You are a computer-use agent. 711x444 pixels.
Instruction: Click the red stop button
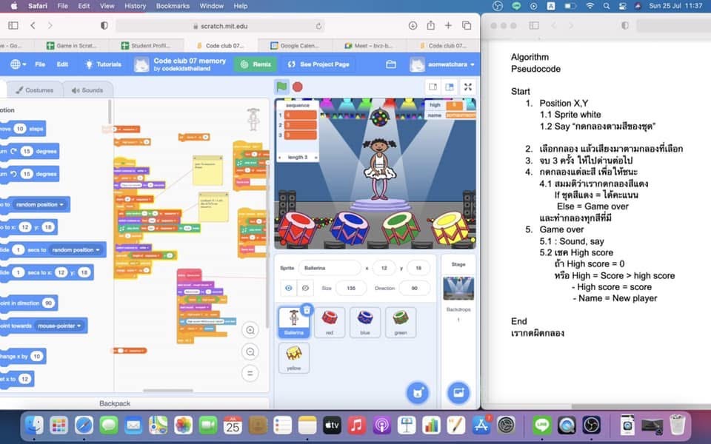(x=298, y=87)
